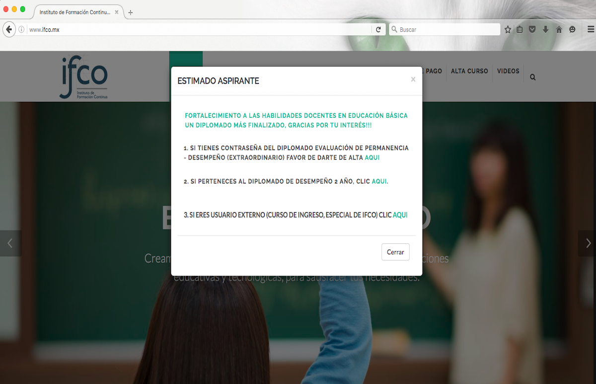Click the site information icon beside URL
596x384 pixels.
coord(21,30)
